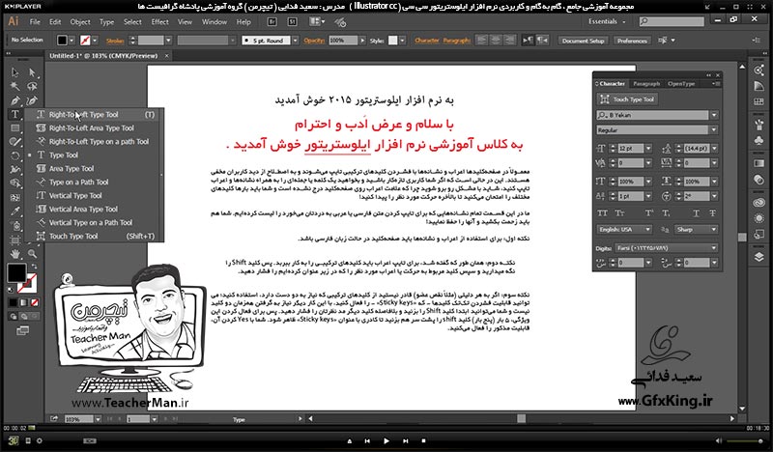Select the Pen tool

coord(14,100)
